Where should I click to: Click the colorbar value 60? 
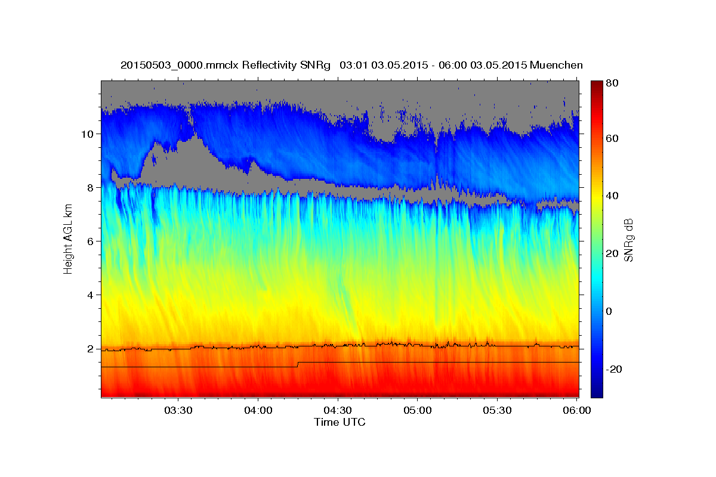click(x=612, y=138)
